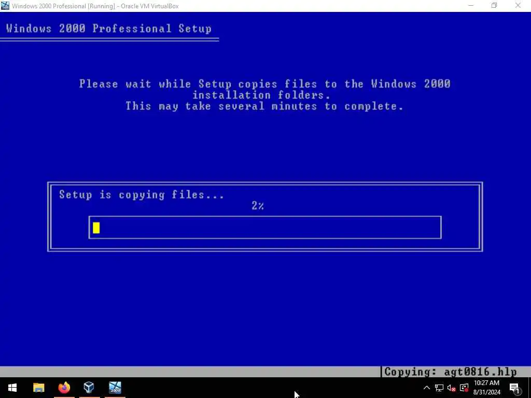Open the network status tray icon
This screenshot has width=531, height=398.
[x=439, y=388]
